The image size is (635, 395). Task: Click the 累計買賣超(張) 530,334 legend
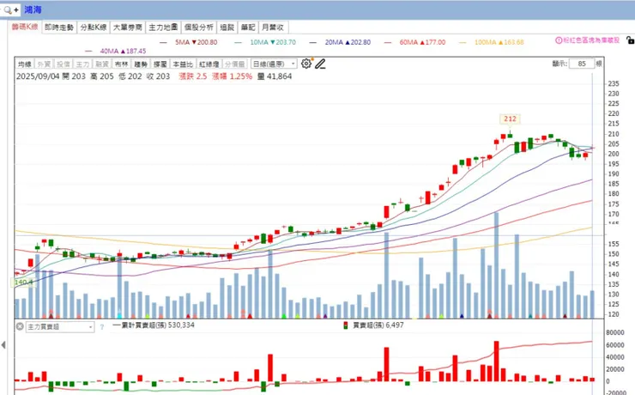tap(154, 325)
